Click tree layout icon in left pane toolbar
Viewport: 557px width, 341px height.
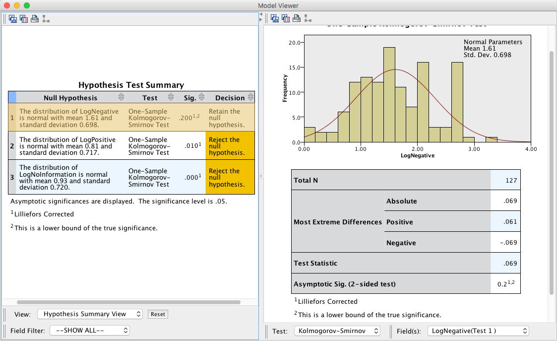(x=46, y=19)
